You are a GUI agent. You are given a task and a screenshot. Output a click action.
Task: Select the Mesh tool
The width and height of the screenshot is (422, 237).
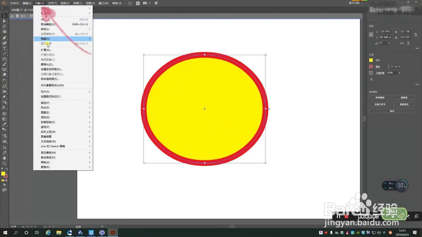[4, 114]
